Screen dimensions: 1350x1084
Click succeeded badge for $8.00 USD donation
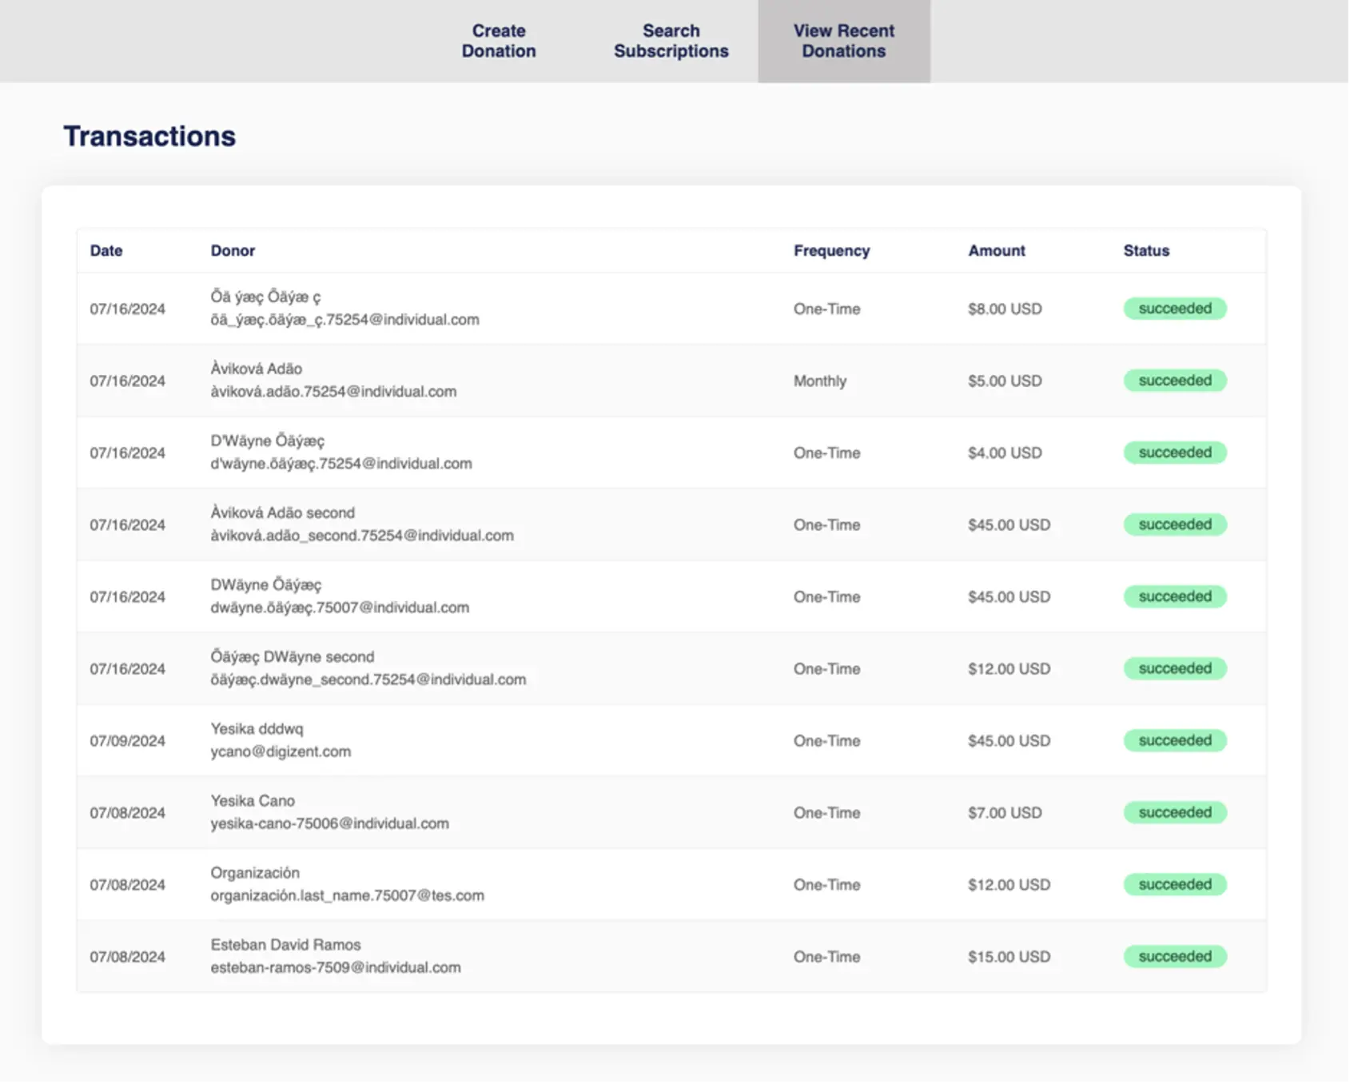coord(1174,309)
